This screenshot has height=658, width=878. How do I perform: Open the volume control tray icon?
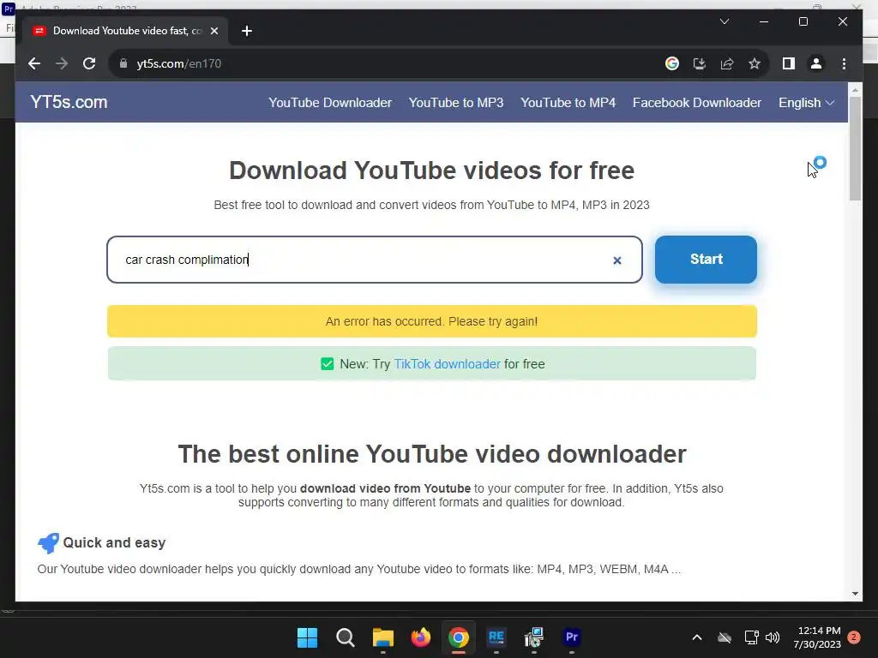click(x=773, y=637)
